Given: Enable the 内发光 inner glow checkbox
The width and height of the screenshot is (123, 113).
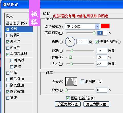Looking at the screenshot, I should (8, 48).
